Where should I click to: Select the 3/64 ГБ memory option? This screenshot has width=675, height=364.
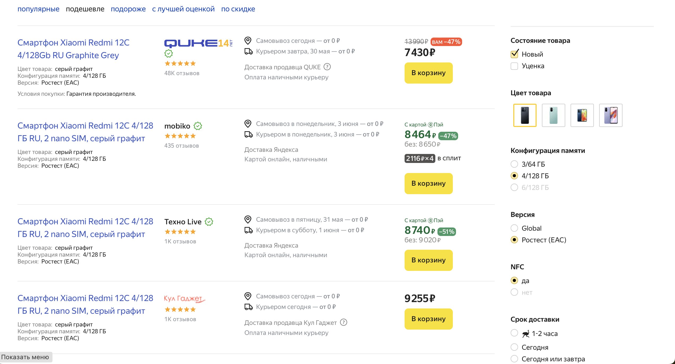click(x=514, y=164)
